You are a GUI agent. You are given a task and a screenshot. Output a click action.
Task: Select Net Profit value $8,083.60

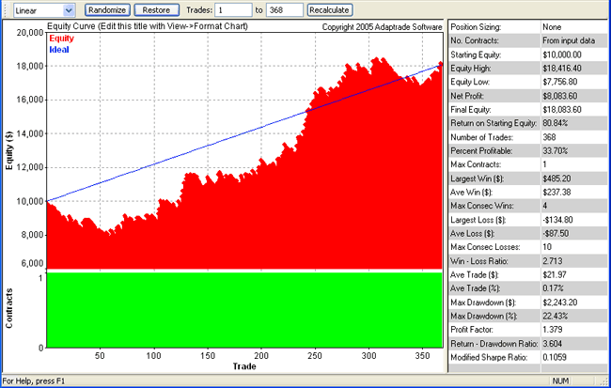[559, 96]
